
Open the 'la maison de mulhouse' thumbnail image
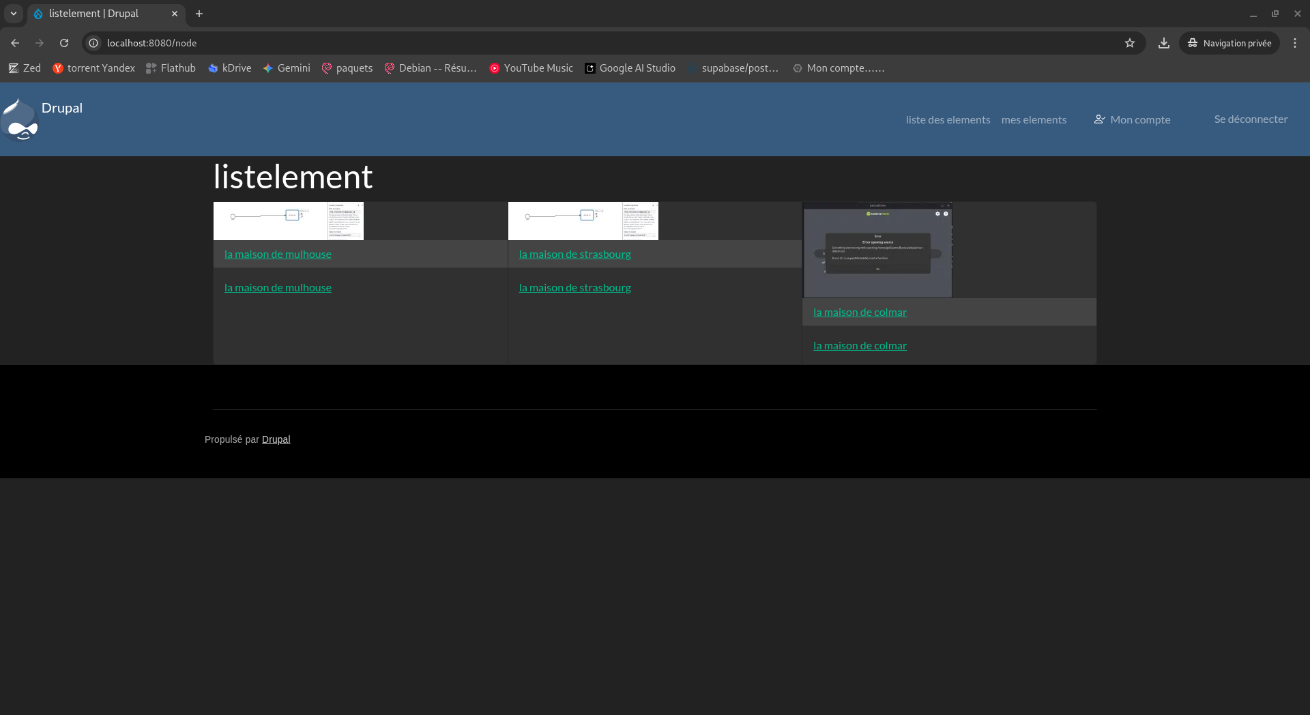click(289, 221)
